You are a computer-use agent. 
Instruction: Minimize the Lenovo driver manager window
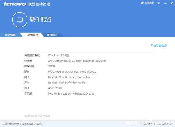click(165, 3)
